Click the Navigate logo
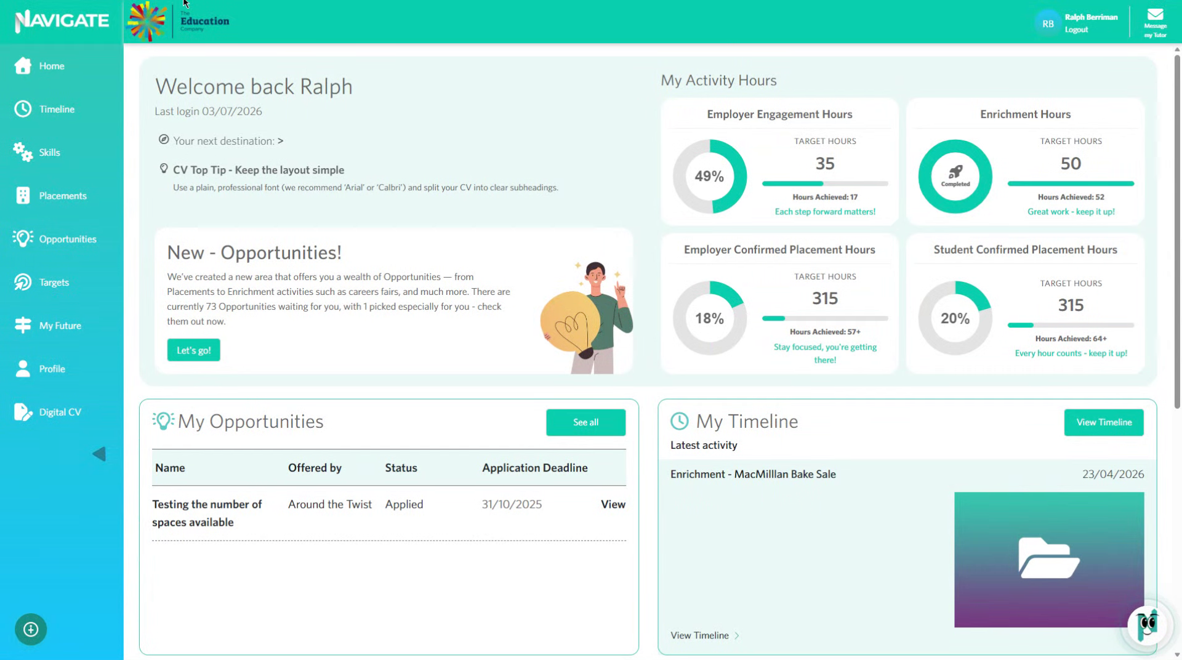1182x660 pixels. coord(62,21)
